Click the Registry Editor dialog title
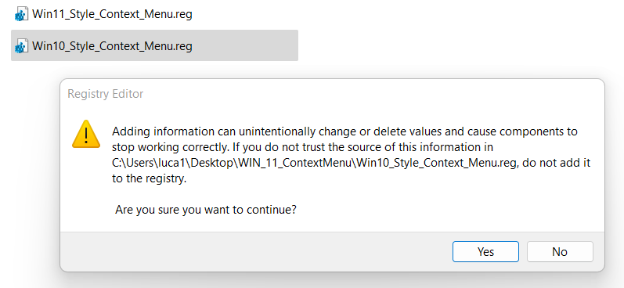 (106, 94)
